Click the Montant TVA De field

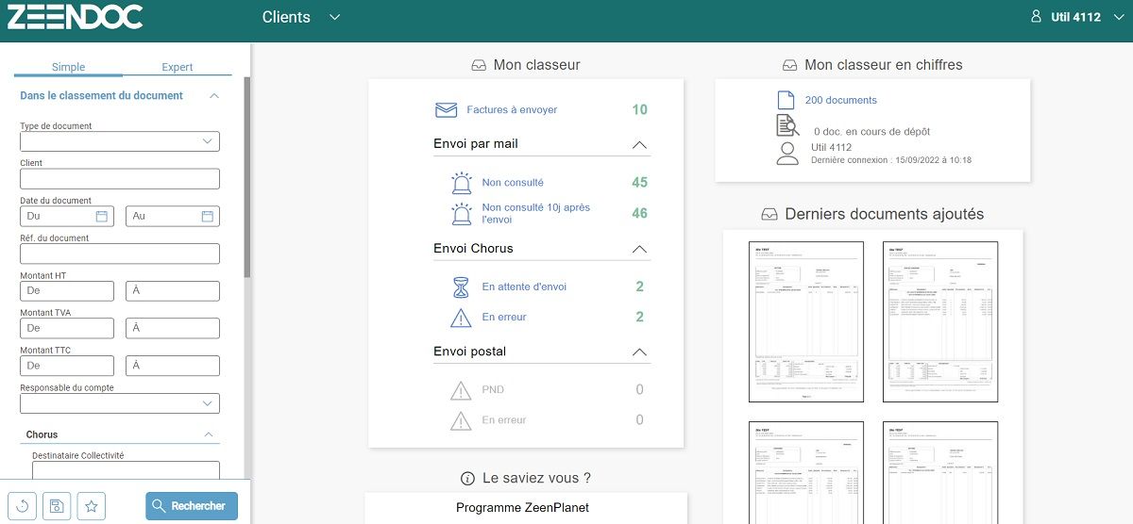point(67,328)
